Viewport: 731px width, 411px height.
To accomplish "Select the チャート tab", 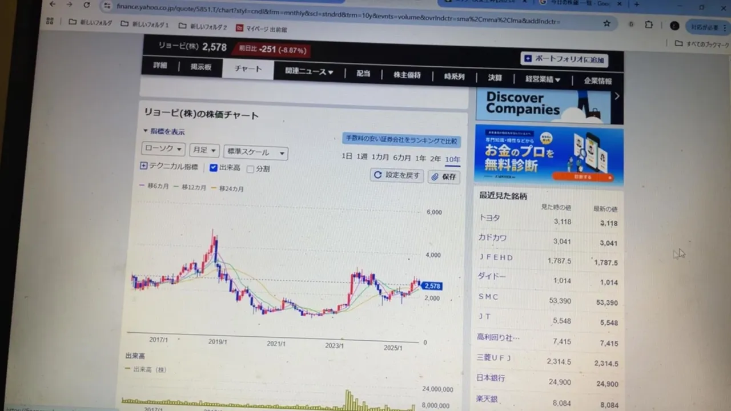I will click(x=248, y=69).
